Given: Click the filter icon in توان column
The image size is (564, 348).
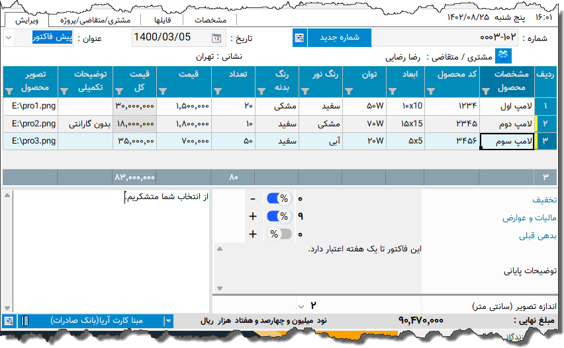Looking at the screenshot, I should (x=349, y=91).
